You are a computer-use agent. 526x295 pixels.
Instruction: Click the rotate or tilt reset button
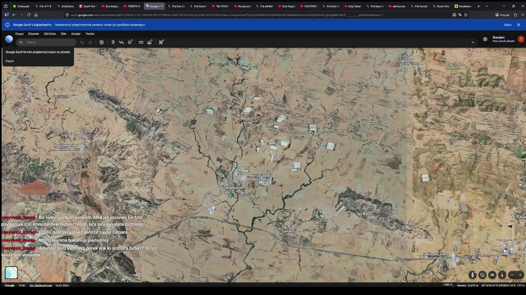tap(482, 275)
